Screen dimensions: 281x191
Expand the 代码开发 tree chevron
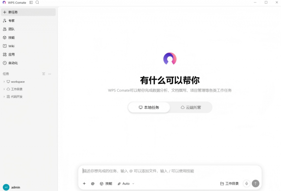coord(4,97)
